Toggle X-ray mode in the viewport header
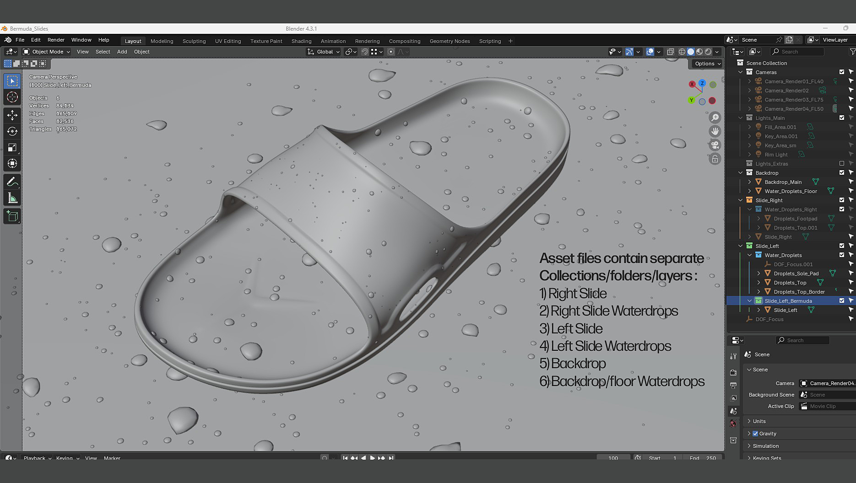 click(671, 51)
